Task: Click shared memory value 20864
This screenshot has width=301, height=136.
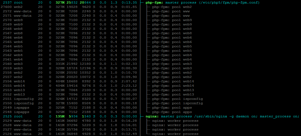Action: [85, 3]
